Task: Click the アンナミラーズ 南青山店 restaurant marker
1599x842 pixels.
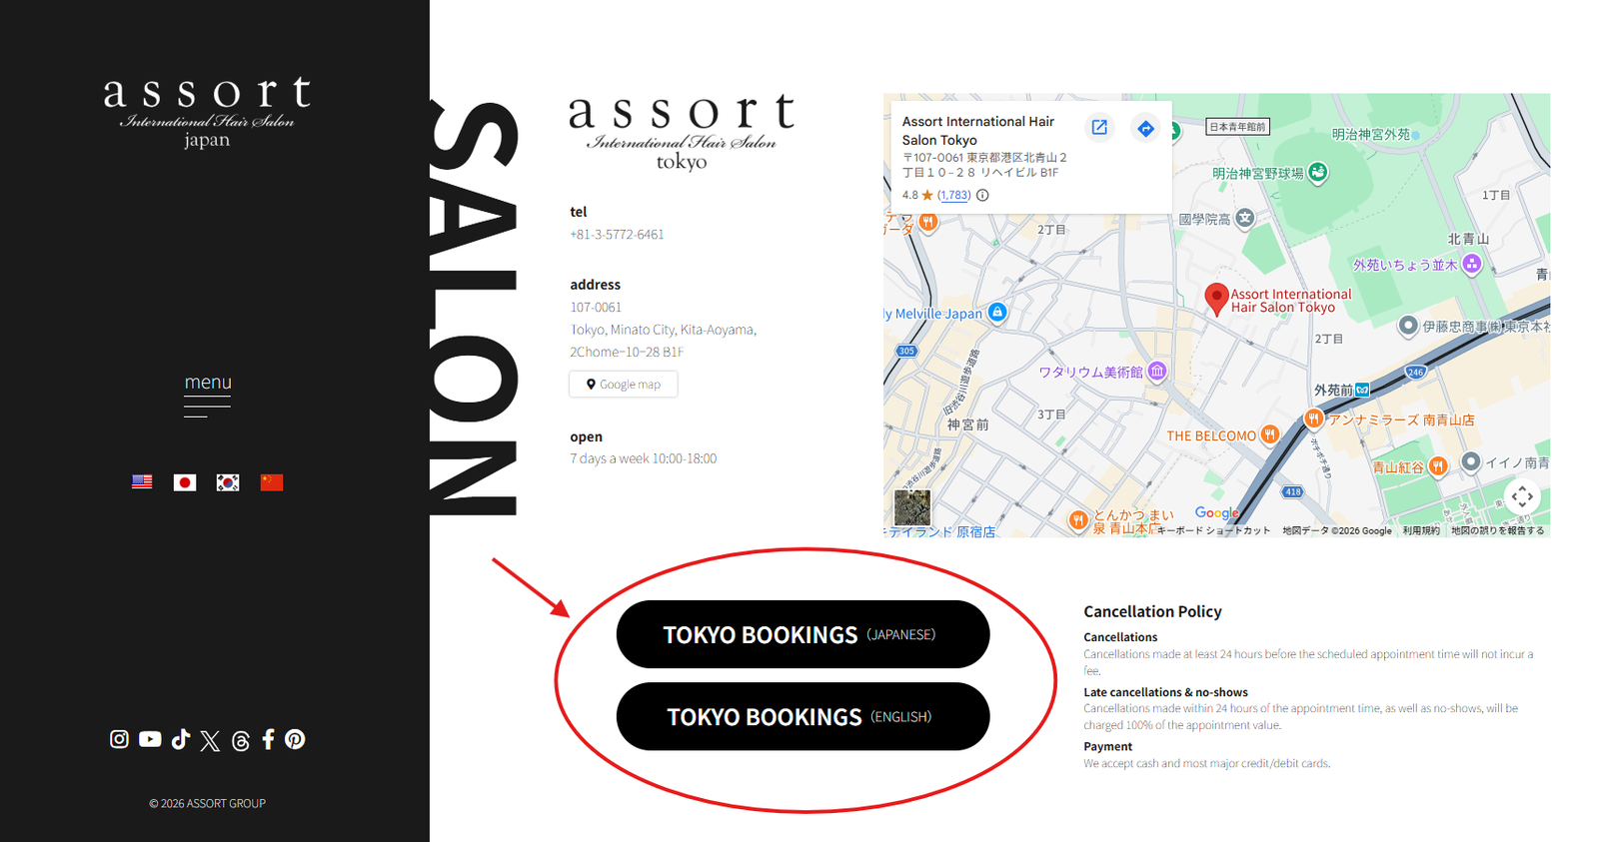Action: (1314, 419)
